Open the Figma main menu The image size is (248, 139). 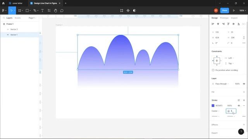pyautogui.click(x=3, y=10)
